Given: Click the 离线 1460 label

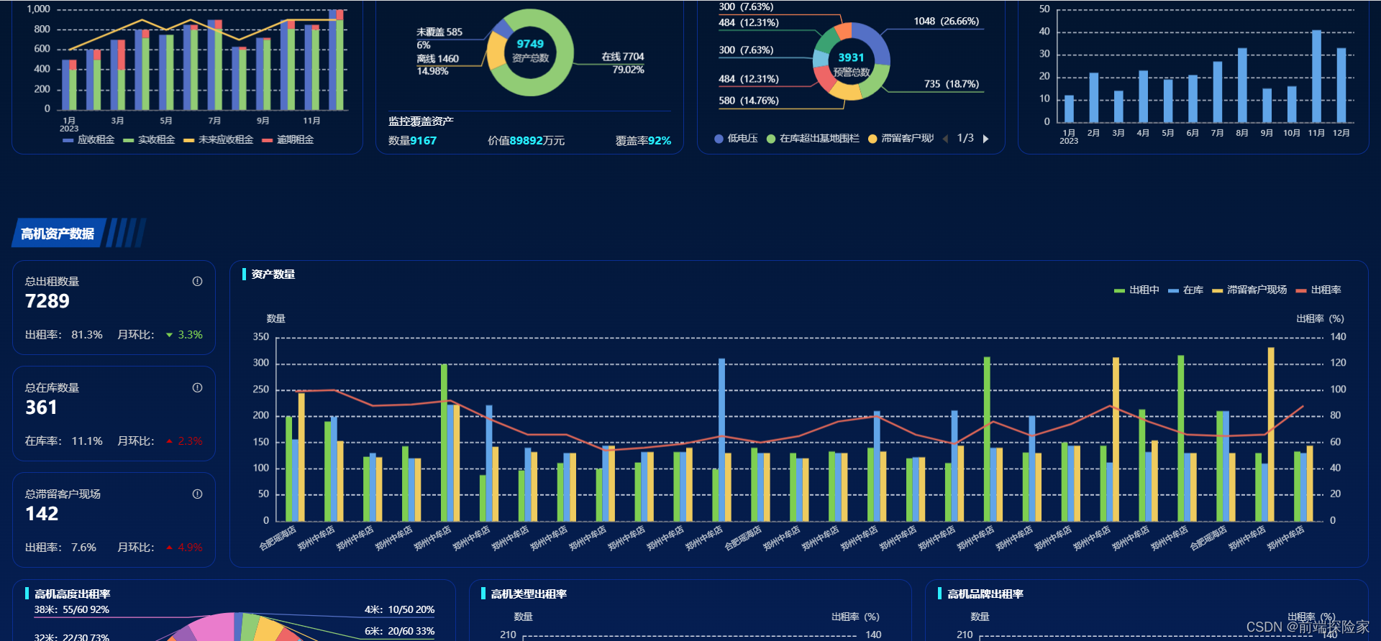Looking at the screenshot, I should (437, 59).
